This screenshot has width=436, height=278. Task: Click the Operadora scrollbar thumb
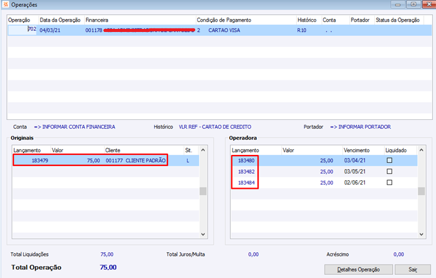click(x=421, y=191)
